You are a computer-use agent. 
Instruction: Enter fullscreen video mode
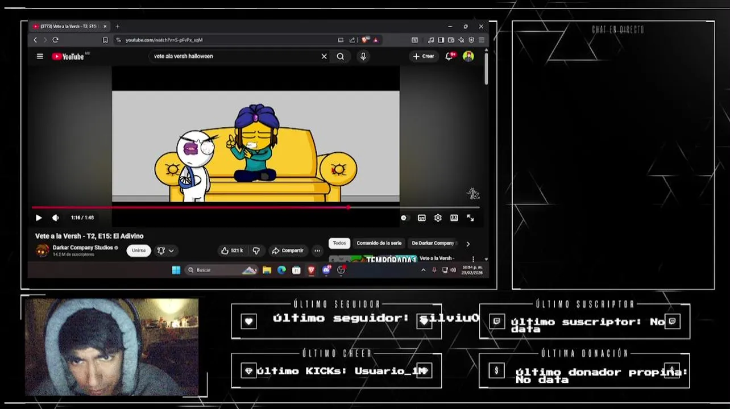coord(471,218)
